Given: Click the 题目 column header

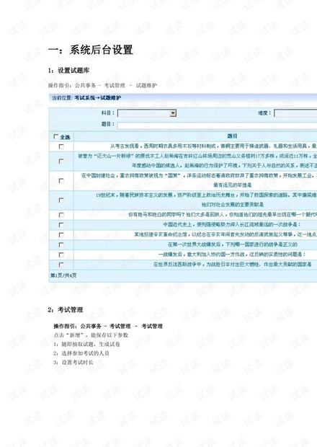Looking at the screenshot, I should click(x=232, y=136).
